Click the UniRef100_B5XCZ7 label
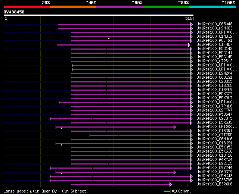 214,94
